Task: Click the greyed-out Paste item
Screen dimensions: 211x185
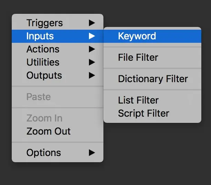Action: (x=38, y=97)
